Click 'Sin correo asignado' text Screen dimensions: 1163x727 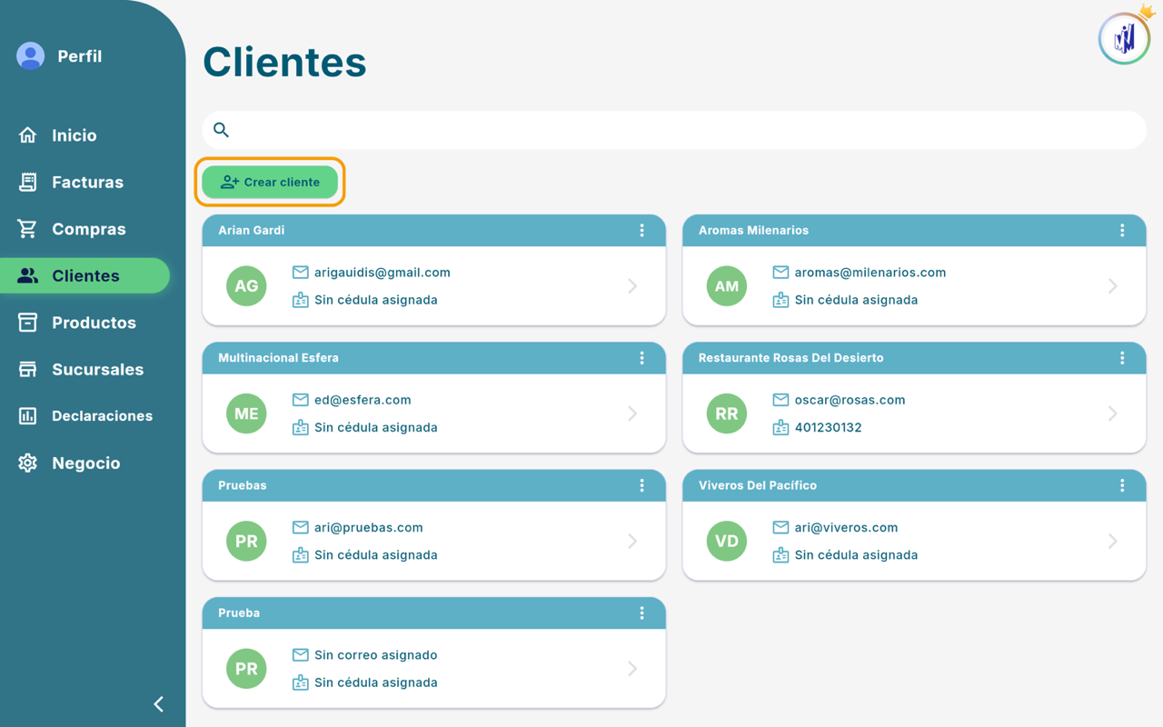click(x=375, y=655)
